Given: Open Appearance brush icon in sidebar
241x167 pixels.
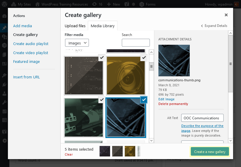Looking at the screenshot, I should (4, 75).
